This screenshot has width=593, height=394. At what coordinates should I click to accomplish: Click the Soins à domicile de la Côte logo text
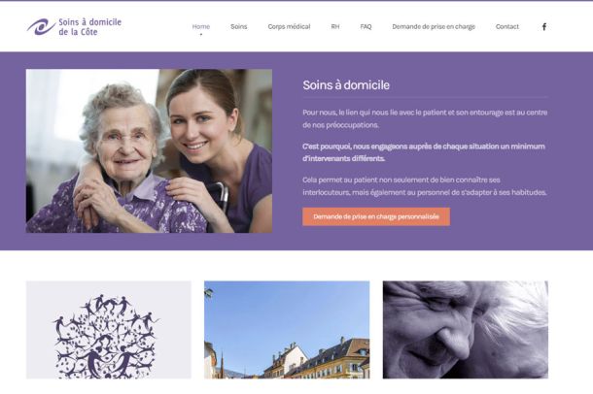(89, 27)
